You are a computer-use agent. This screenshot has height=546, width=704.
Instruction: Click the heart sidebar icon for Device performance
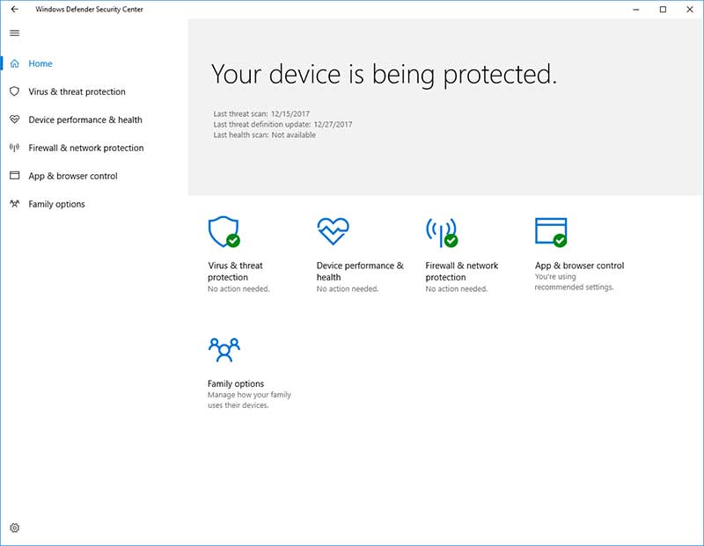click(15, 120)
